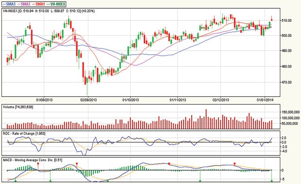301x184 pixels.
Task: Click the Volume [74,363,638] panel title
Action: point(18,107)
